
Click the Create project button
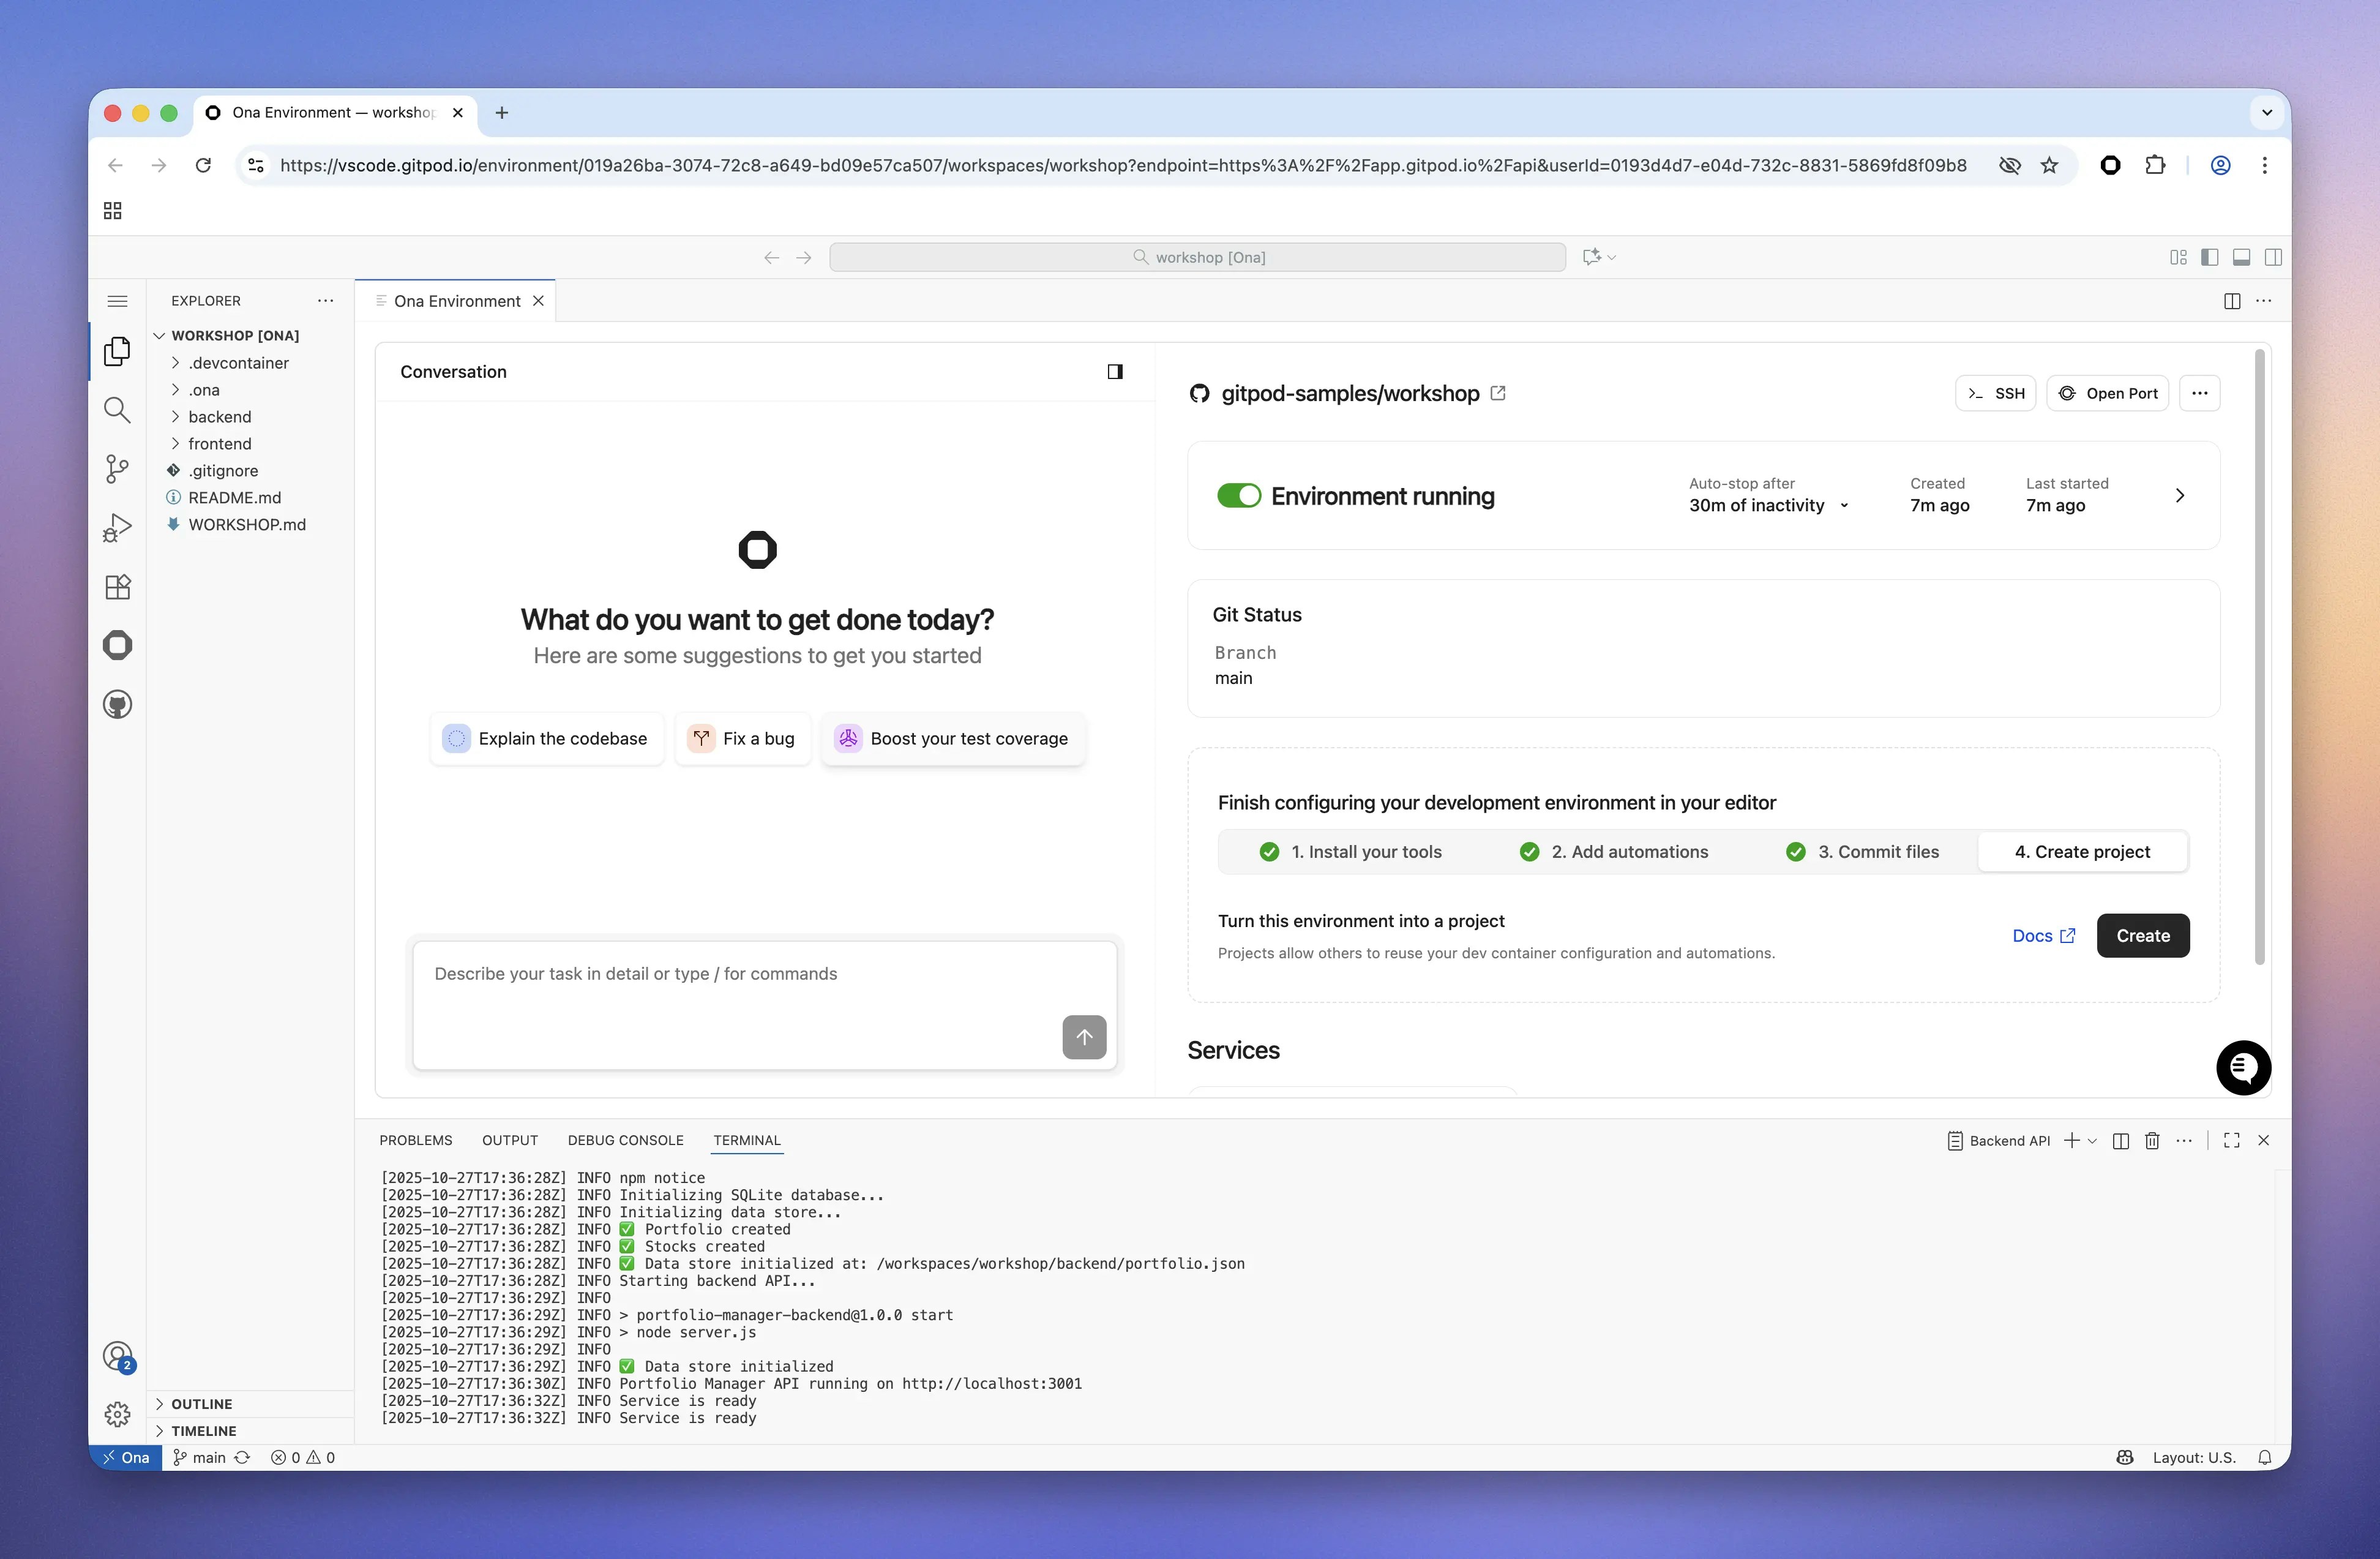pyautogui.click(x=2142, y=935)
